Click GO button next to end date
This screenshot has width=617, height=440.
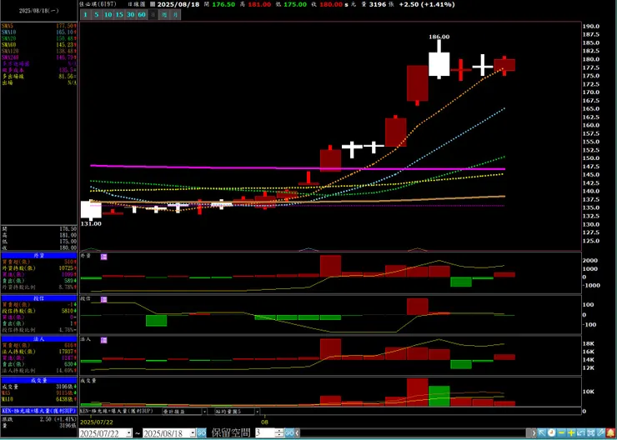201,433
